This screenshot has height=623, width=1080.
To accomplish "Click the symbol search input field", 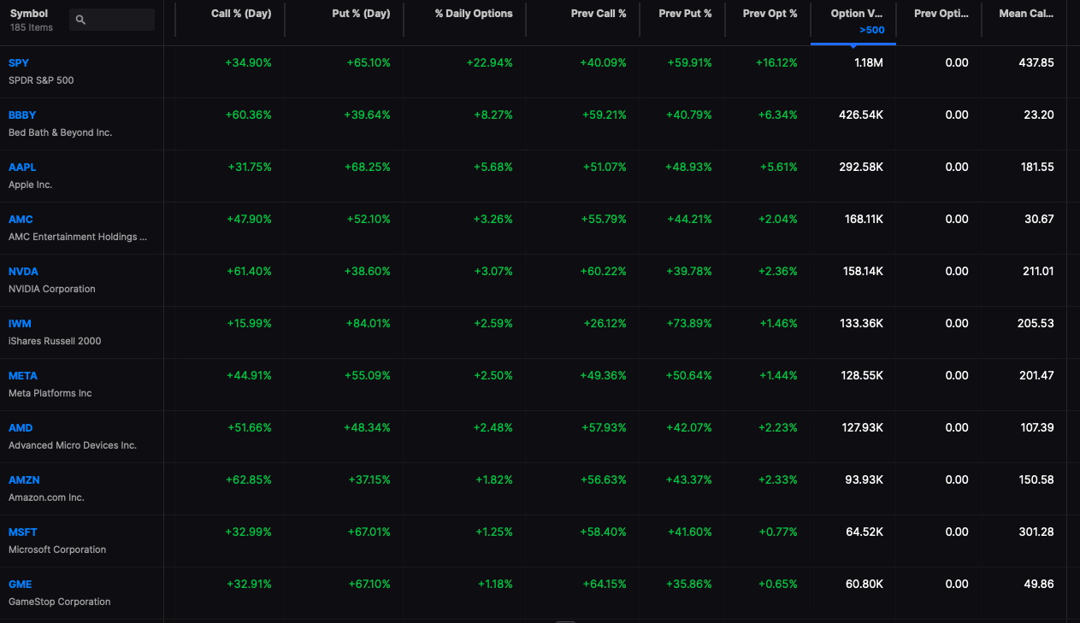I will pos(112,20).
